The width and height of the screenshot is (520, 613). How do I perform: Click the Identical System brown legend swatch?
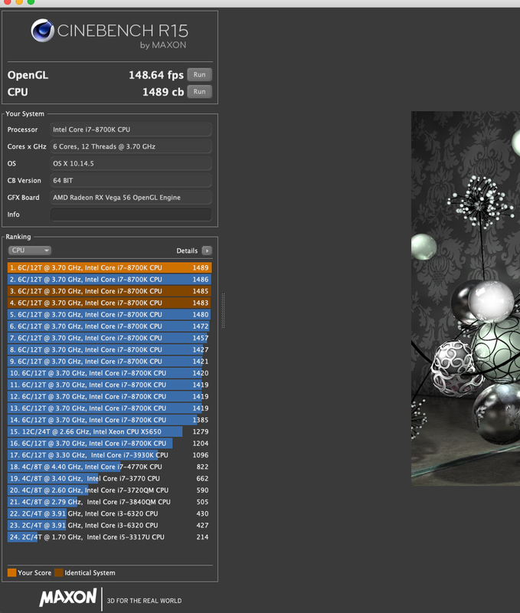pos(59,572)
